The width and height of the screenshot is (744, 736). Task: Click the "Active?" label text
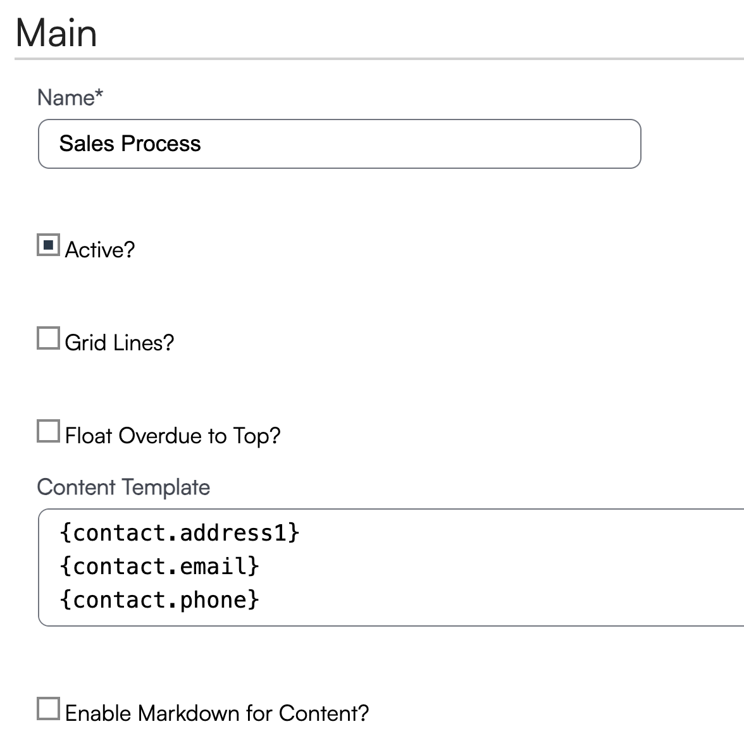100,250
